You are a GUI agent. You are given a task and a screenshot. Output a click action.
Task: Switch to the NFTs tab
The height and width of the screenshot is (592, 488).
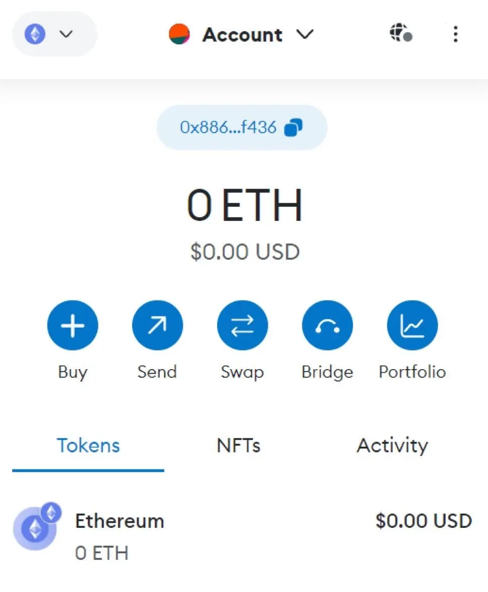pyautogui.click(x=238, y=445)
